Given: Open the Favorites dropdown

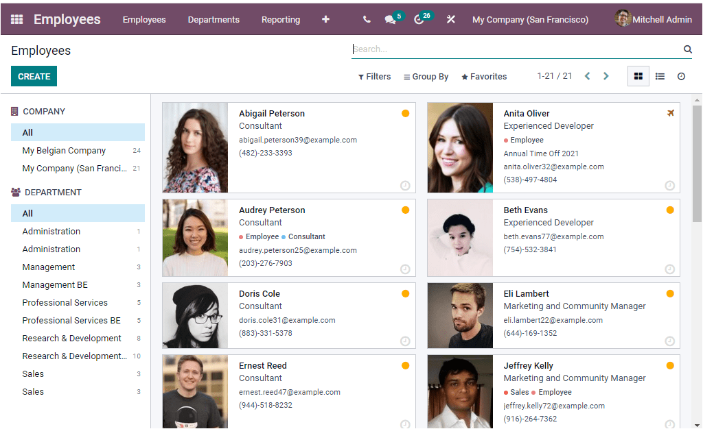Looking at the screenshot, I should click(483, 76).
